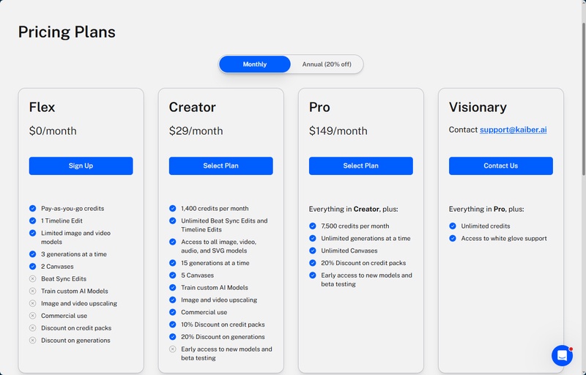586x375 pixels.
Task: Open the support@kaiber.ai email link
Action: pos(513,130)
